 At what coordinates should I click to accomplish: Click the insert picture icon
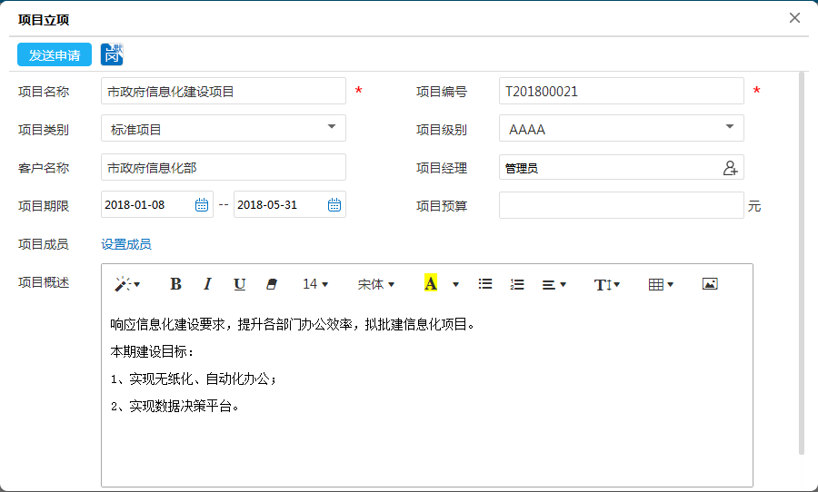tap(710, 284)
